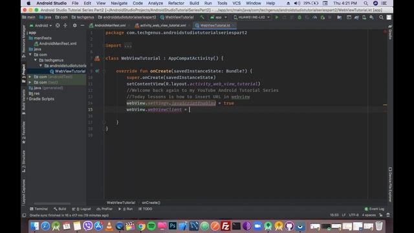Open Photoshop from the dock

(x=173, y=226)
